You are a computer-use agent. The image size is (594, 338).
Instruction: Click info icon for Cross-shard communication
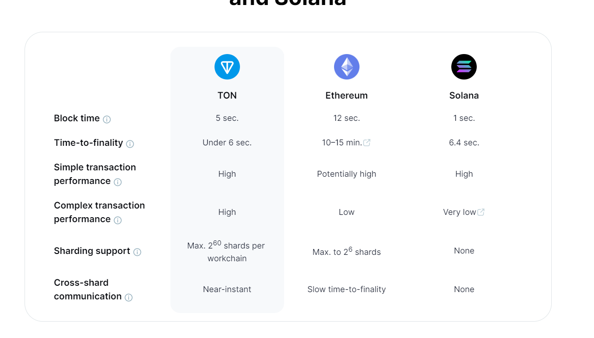coord(129,298)
